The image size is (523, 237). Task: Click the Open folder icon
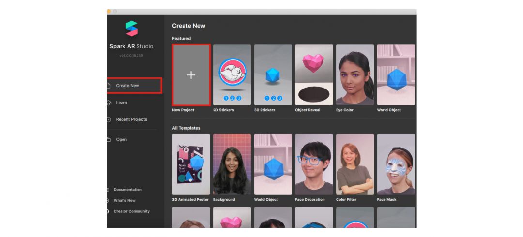pyautogui.click(x=108, y=140)
